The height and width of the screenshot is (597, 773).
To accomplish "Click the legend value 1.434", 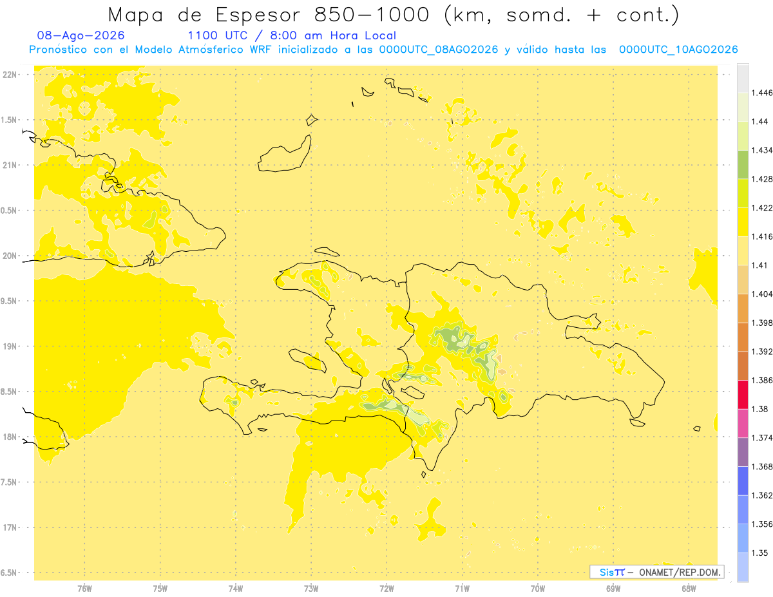I will tap(762, 150).
